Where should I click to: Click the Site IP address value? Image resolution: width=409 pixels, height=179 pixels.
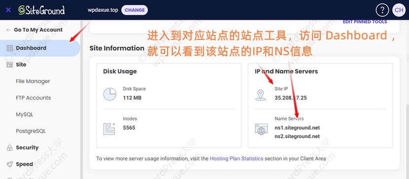tap(291, 98)
